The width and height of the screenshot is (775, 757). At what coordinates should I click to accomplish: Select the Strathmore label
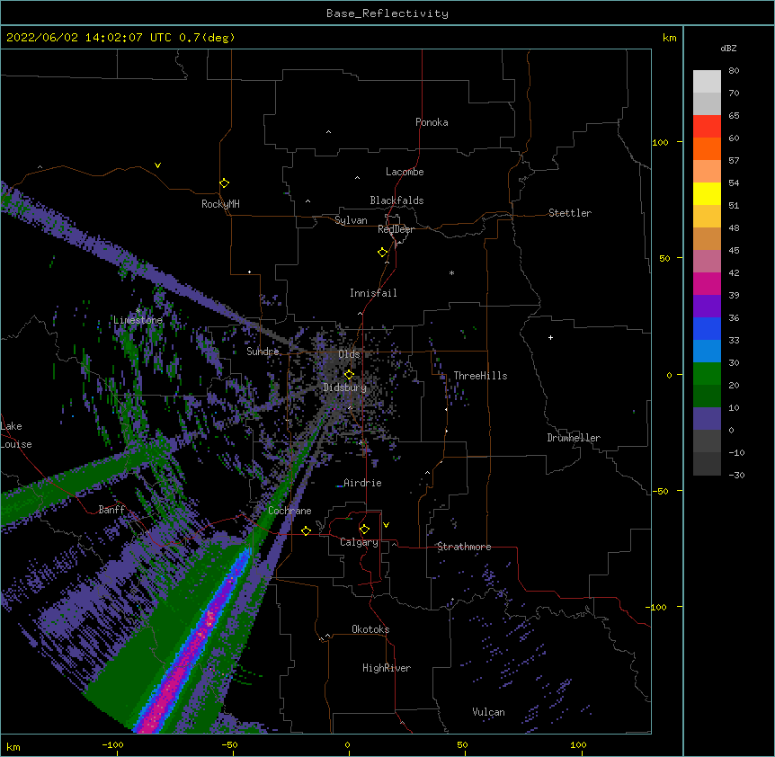[x=464, y=547]
